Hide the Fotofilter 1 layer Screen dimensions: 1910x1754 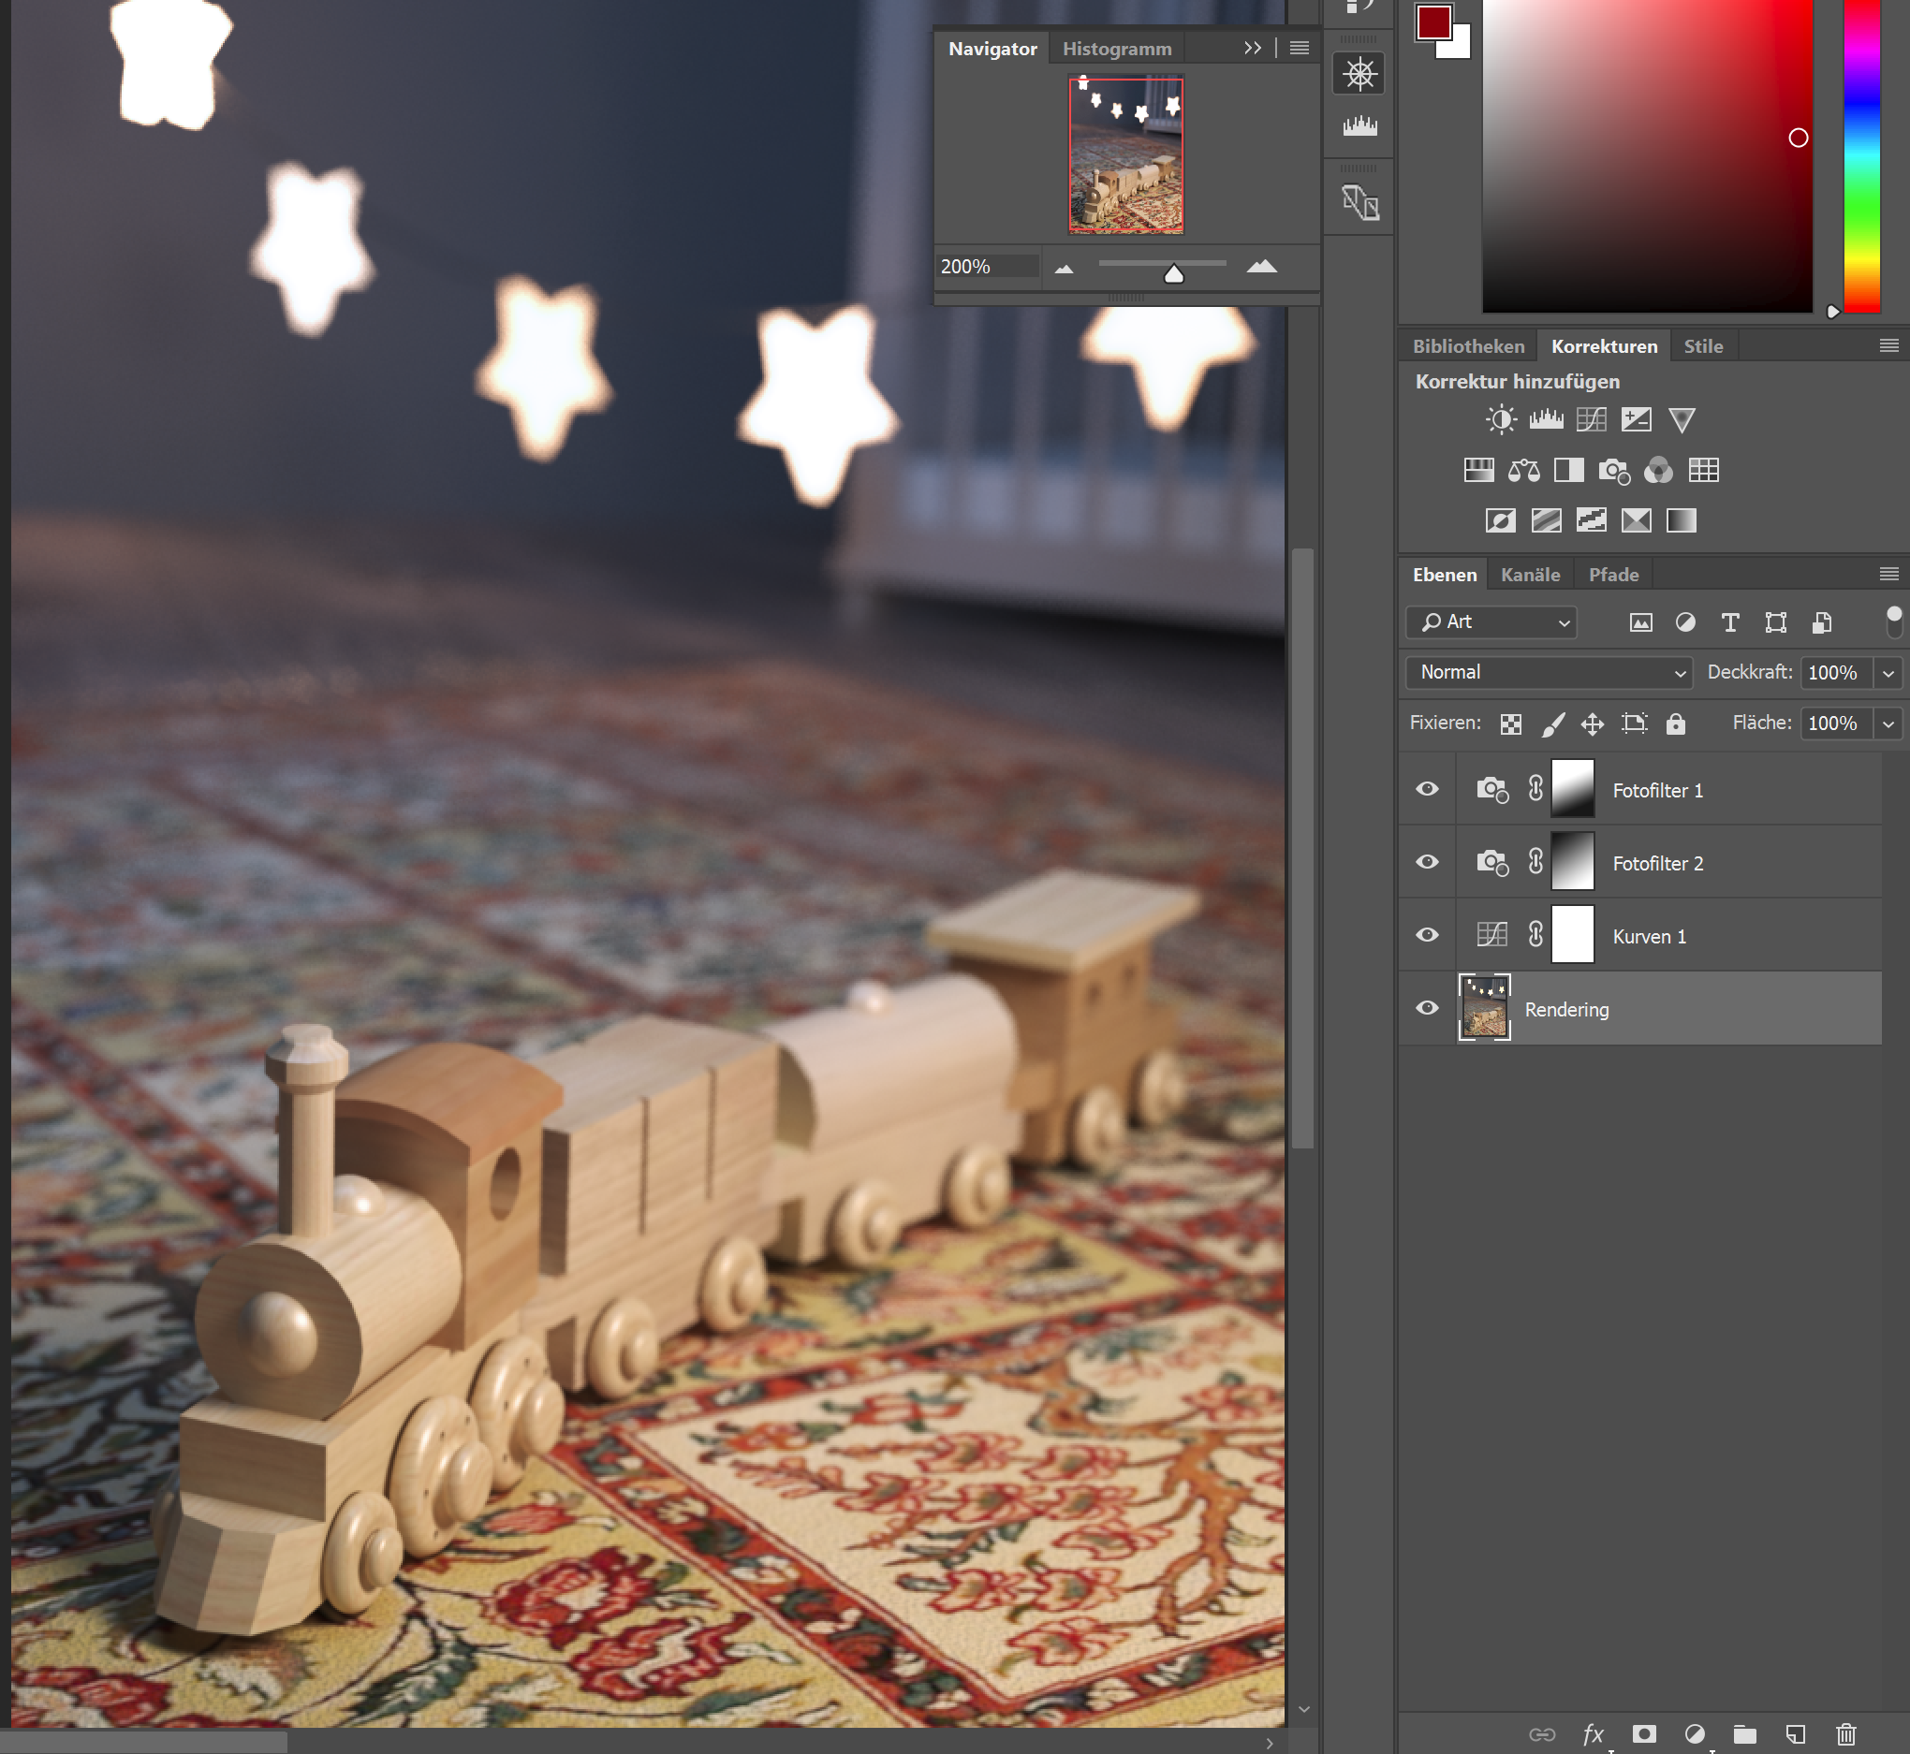tap(1427, 790)
